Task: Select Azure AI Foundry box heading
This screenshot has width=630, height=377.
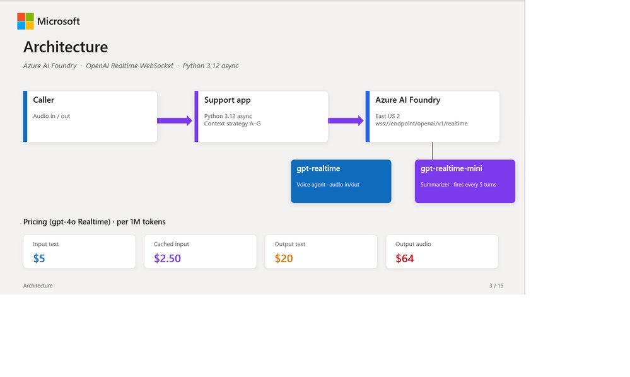Action: [408, 100]
